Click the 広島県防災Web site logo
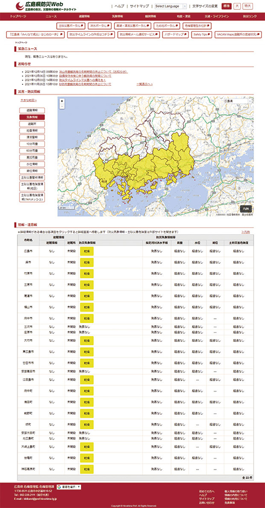The height and width of the screenshot is (508, 265). (x=47, y=6)
